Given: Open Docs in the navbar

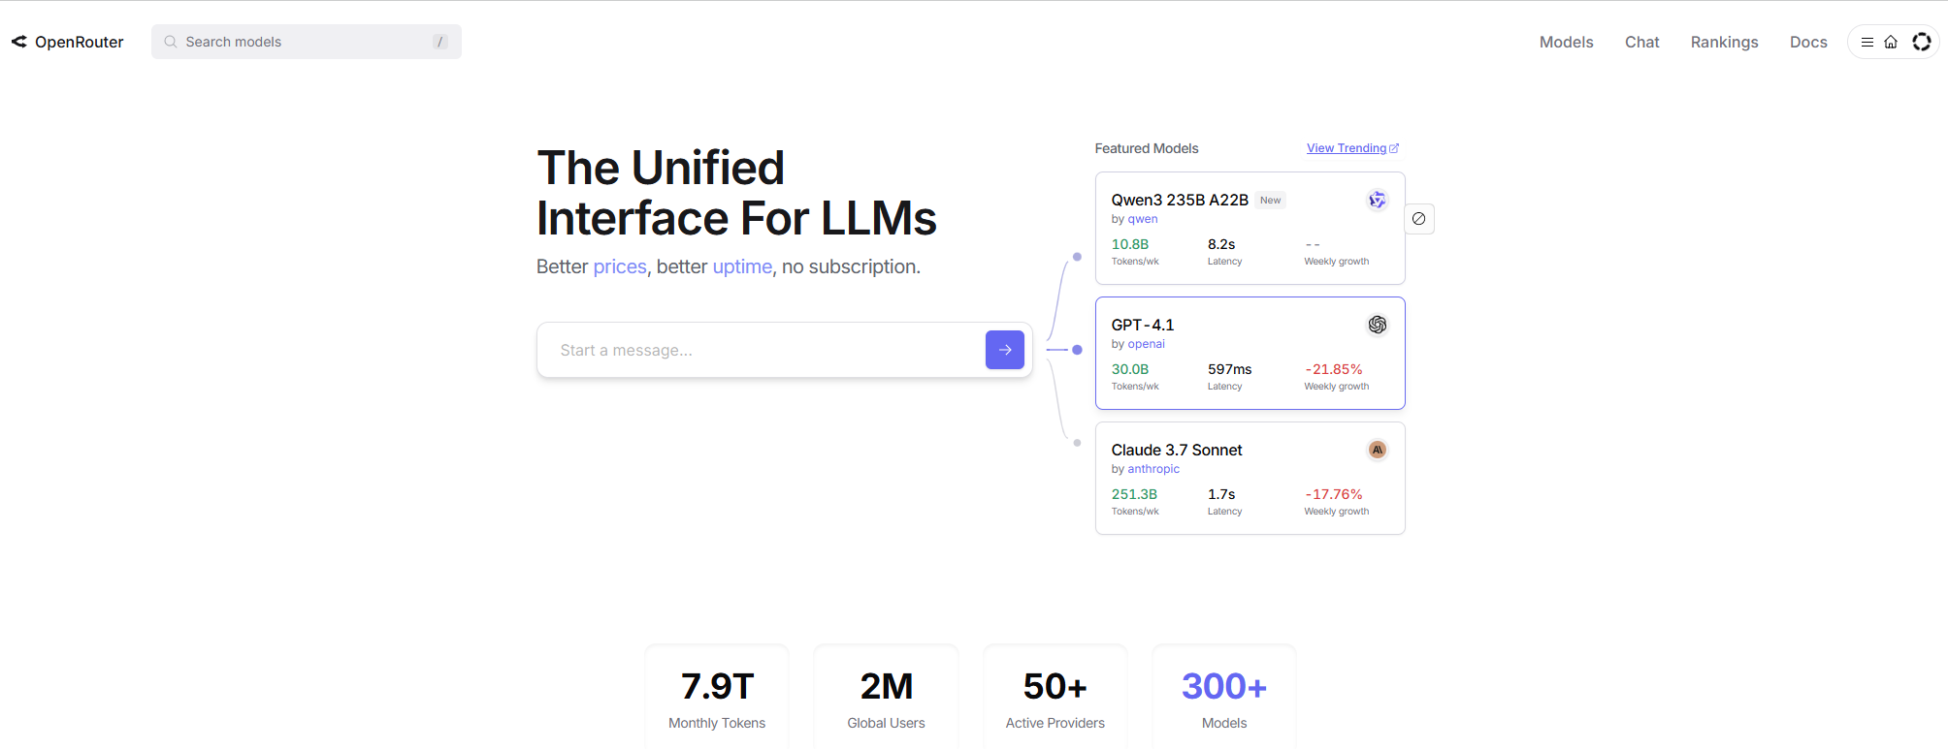Looking at the screenshot, I should pyautogui.click(x=1808, y=42).
